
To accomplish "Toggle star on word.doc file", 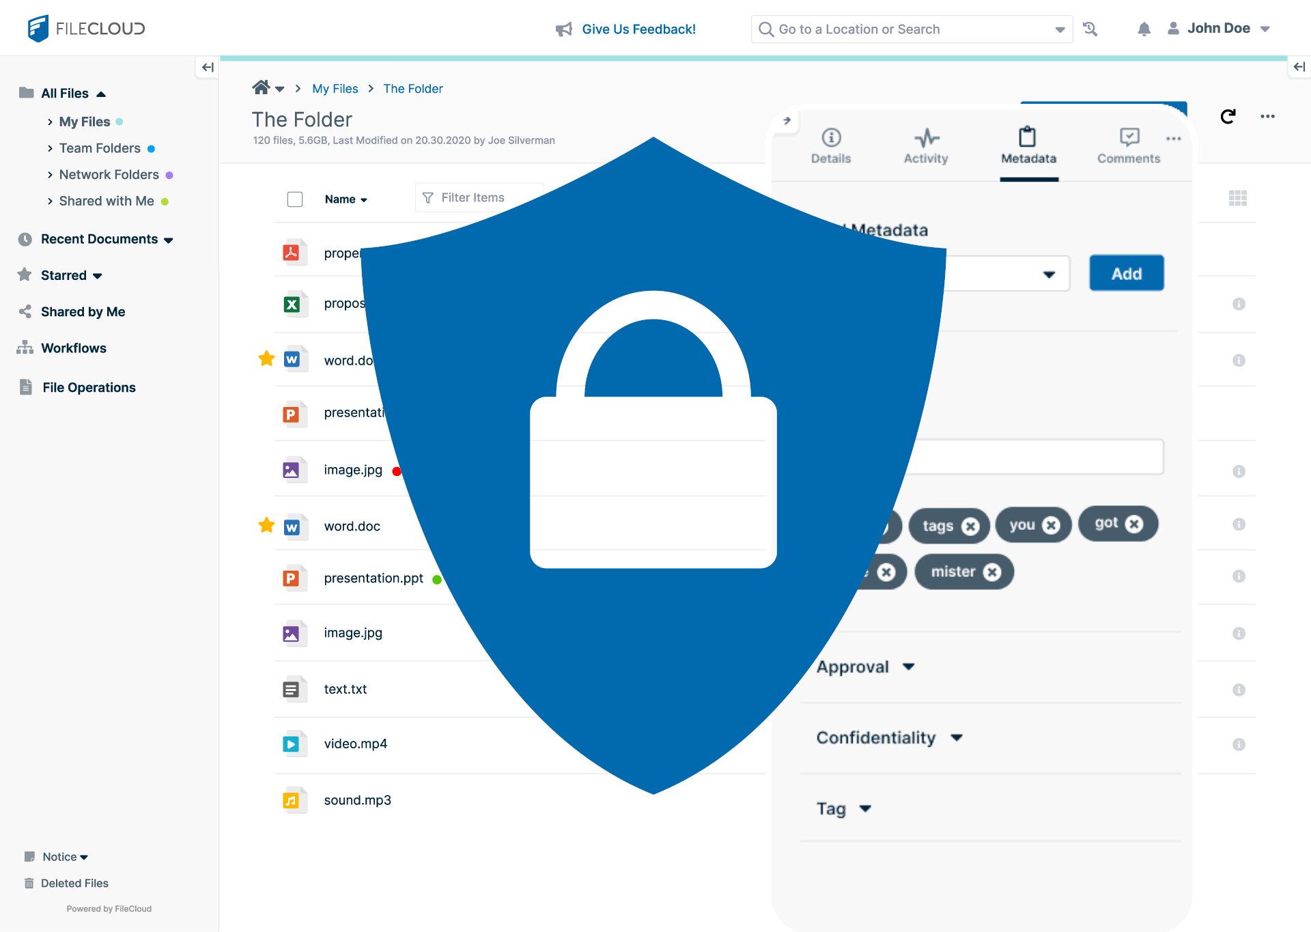I will pyautogui.click(x=266, y=526).
